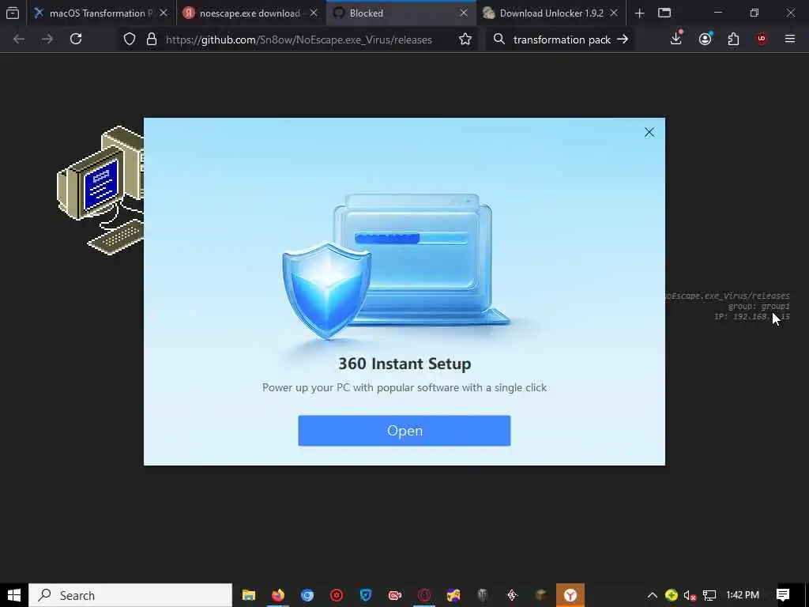Open the Firefox account icon

705,40
